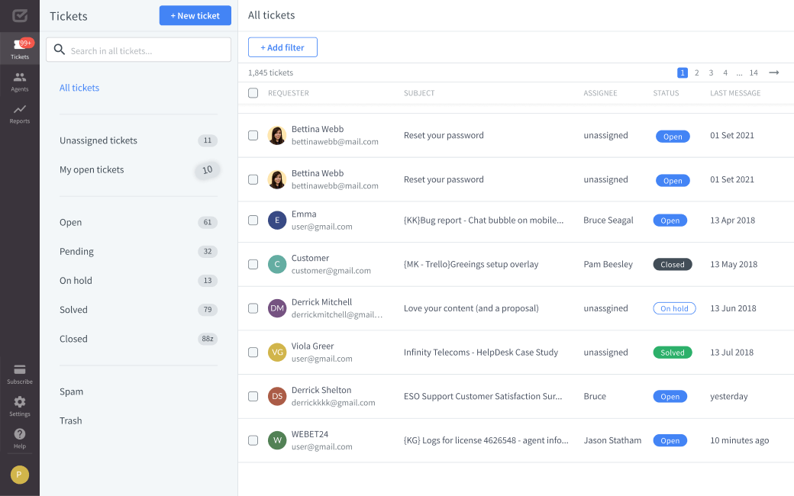
Task: View the Reports section
Action: (x=19, y=111)
